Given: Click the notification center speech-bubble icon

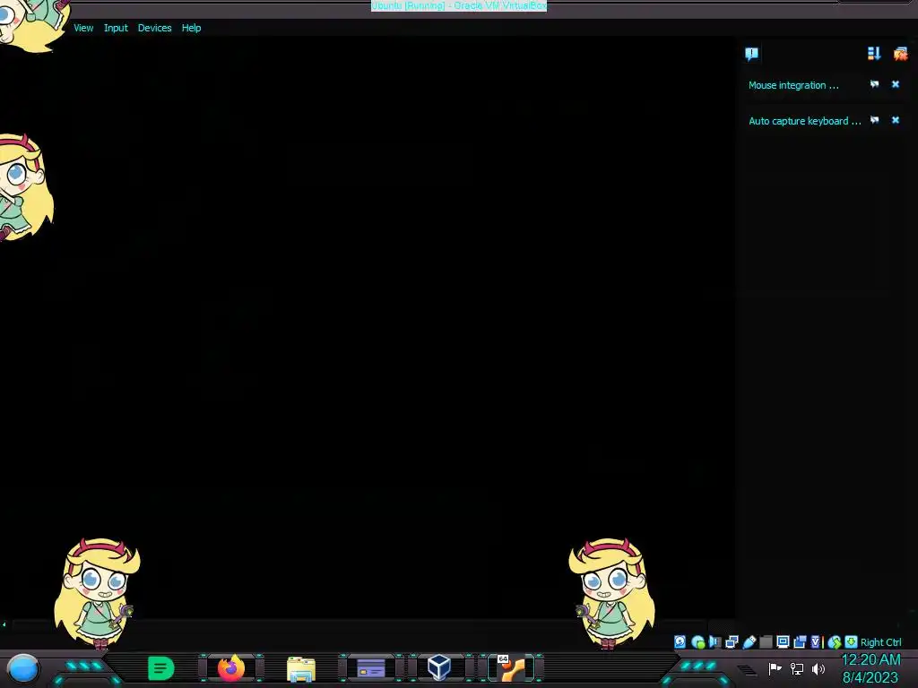Looking at the screenshot, I should (752, 54).
